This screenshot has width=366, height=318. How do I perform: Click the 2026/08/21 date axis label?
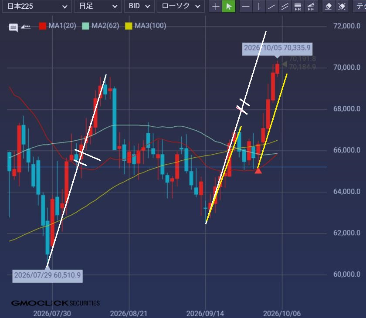click(129, 314)
